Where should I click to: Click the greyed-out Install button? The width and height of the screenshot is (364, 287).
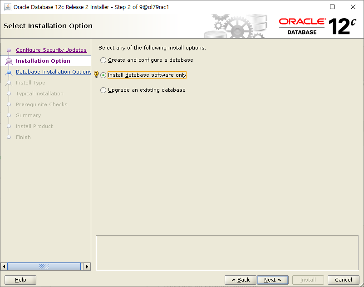click(x=308, y=280)
